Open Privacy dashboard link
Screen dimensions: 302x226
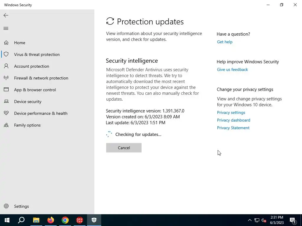(x=234, y=120)
